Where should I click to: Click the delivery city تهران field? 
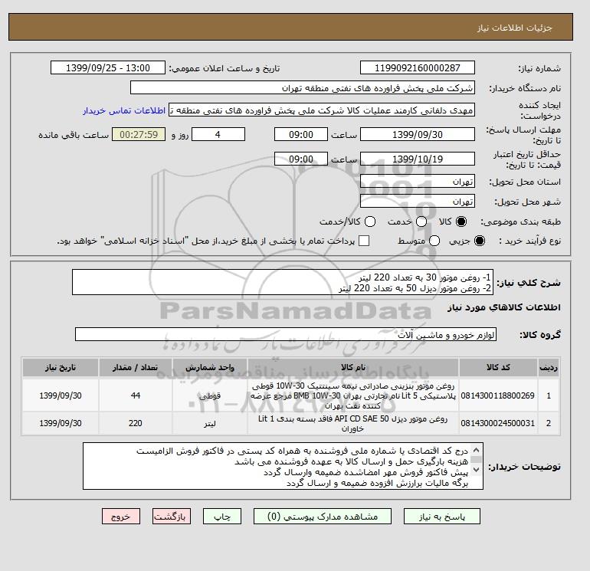coord(418,202)
